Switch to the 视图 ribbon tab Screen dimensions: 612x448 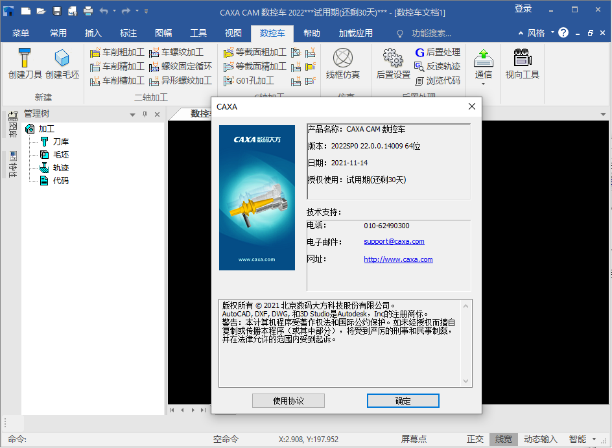click(x=233, y=33)
